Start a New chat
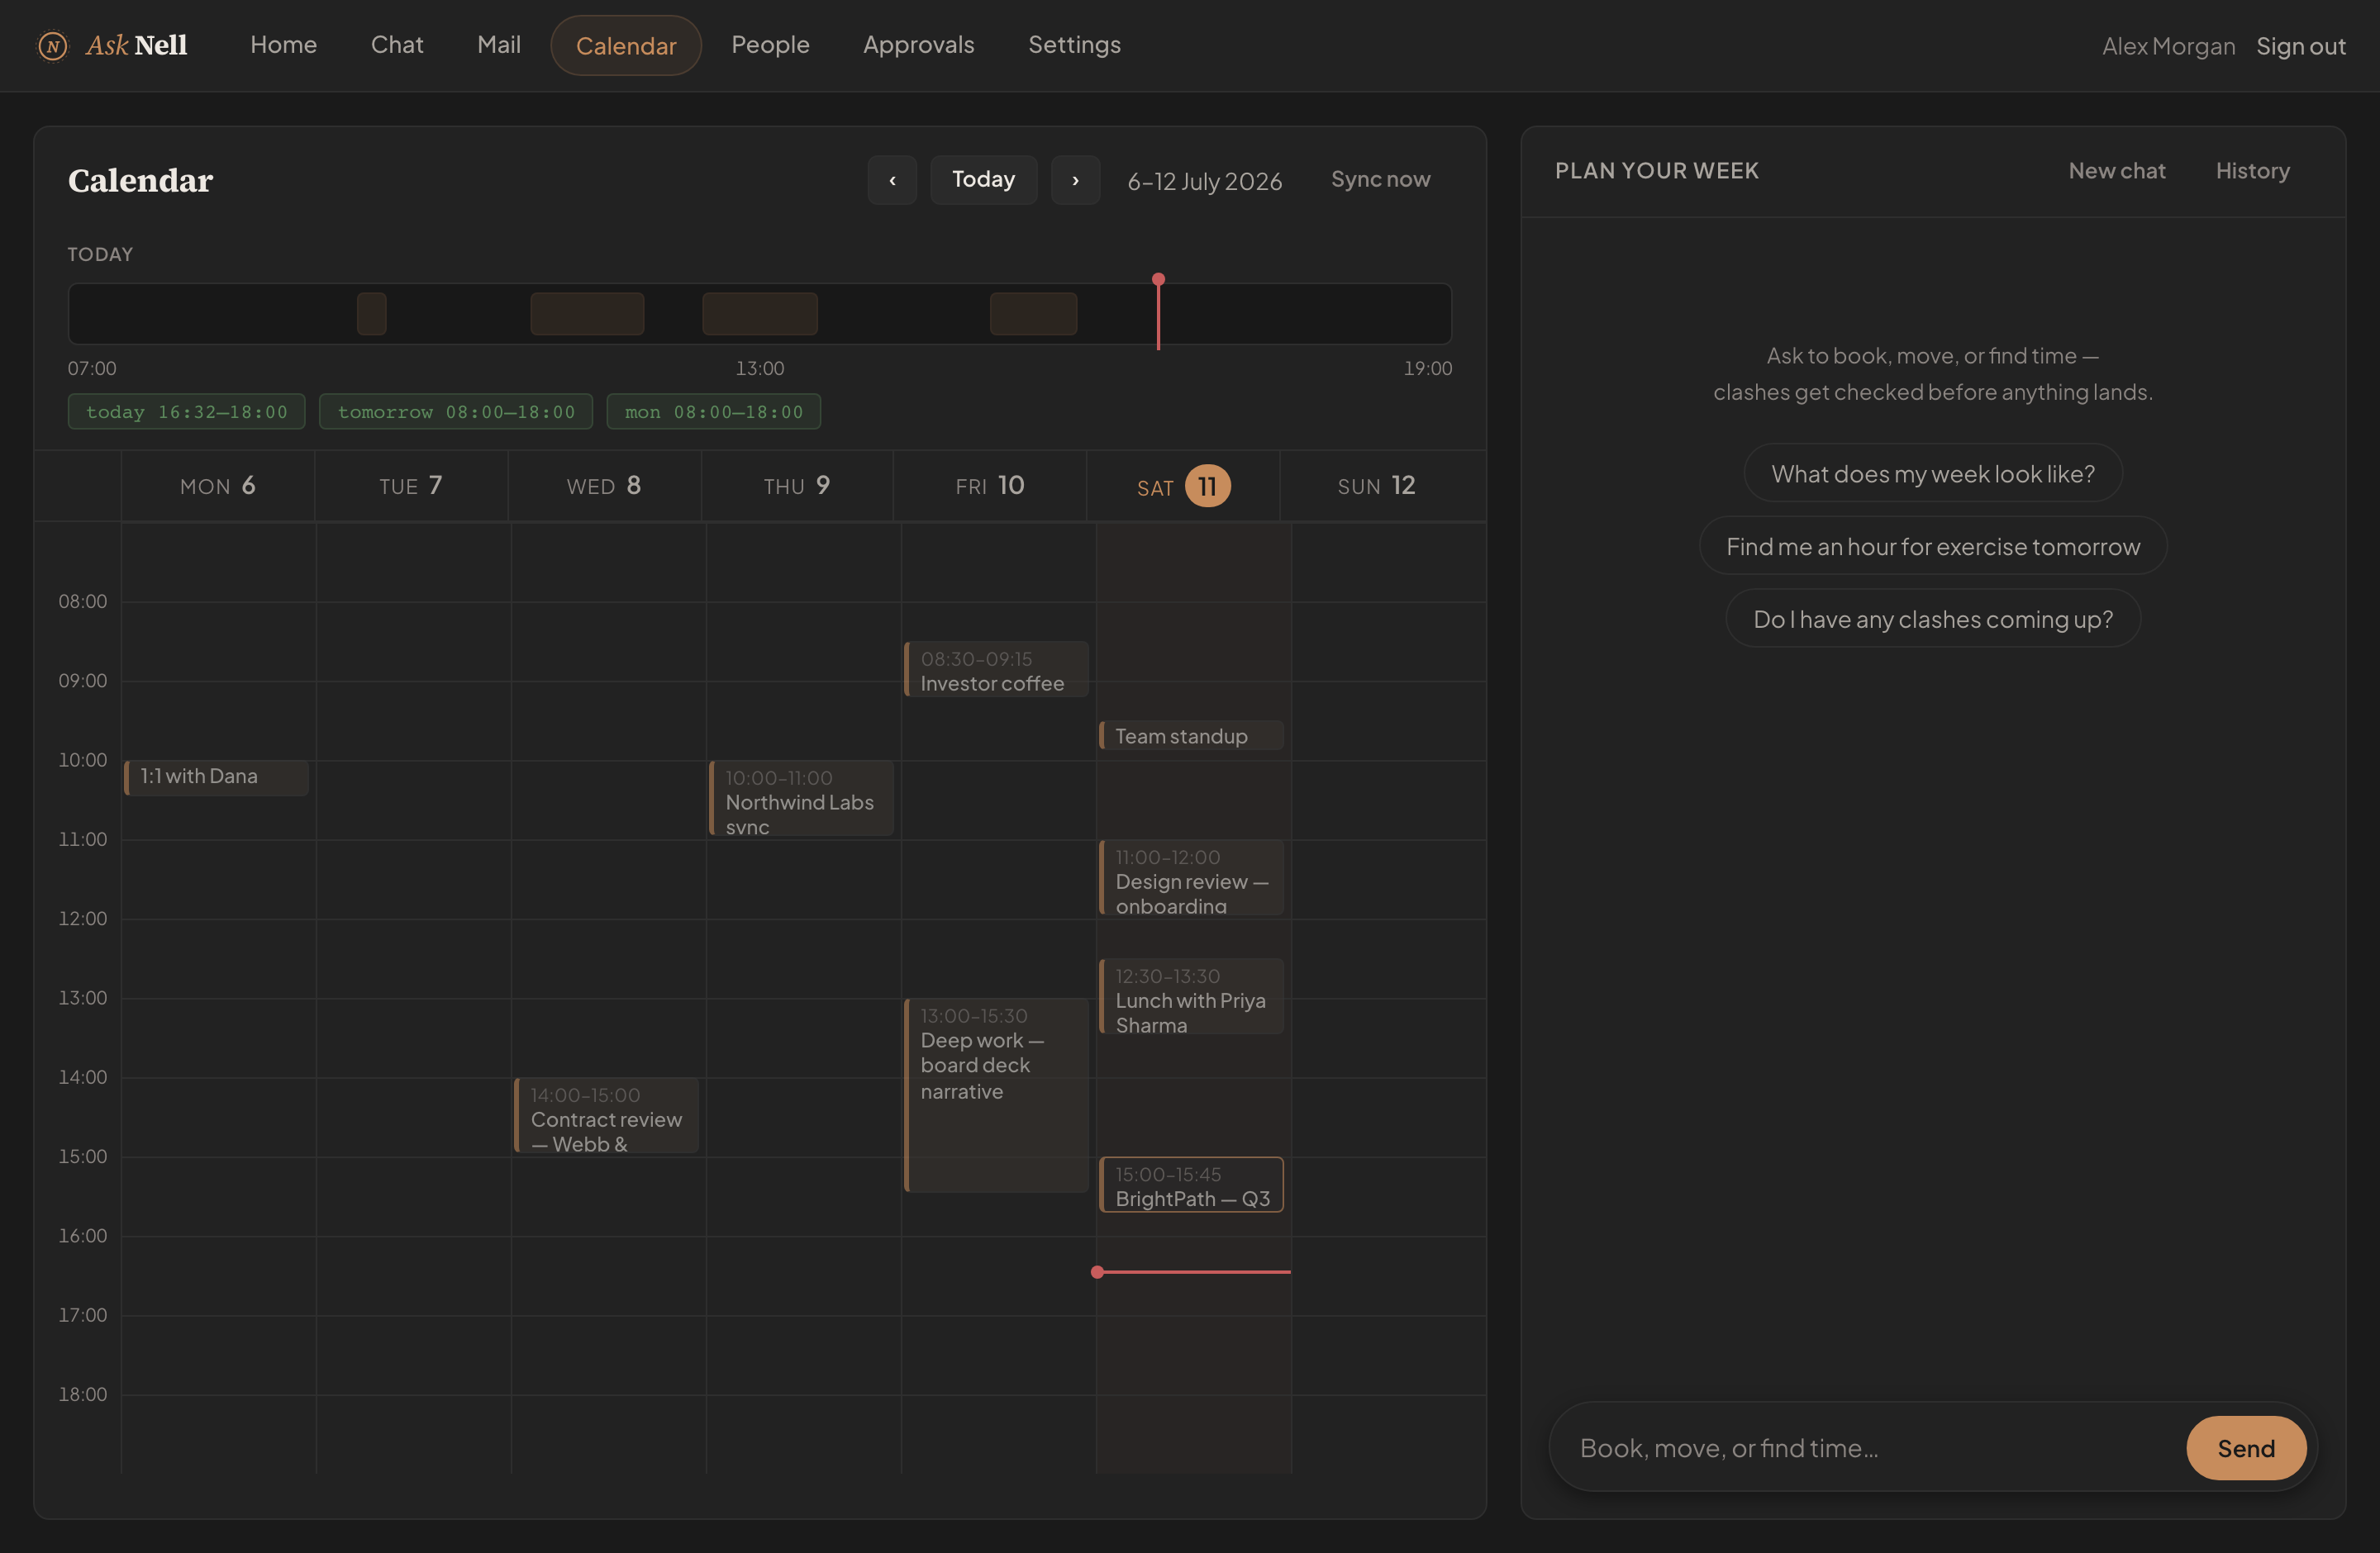The height and width of the screenshot is (1553, 2380). tap(2117, 171)
